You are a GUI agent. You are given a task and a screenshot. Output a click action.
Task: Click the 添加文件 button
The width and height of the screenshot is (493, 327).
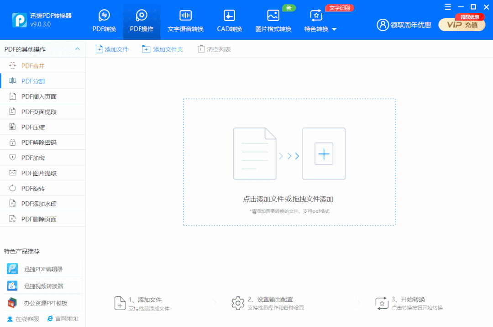(112, 49)
